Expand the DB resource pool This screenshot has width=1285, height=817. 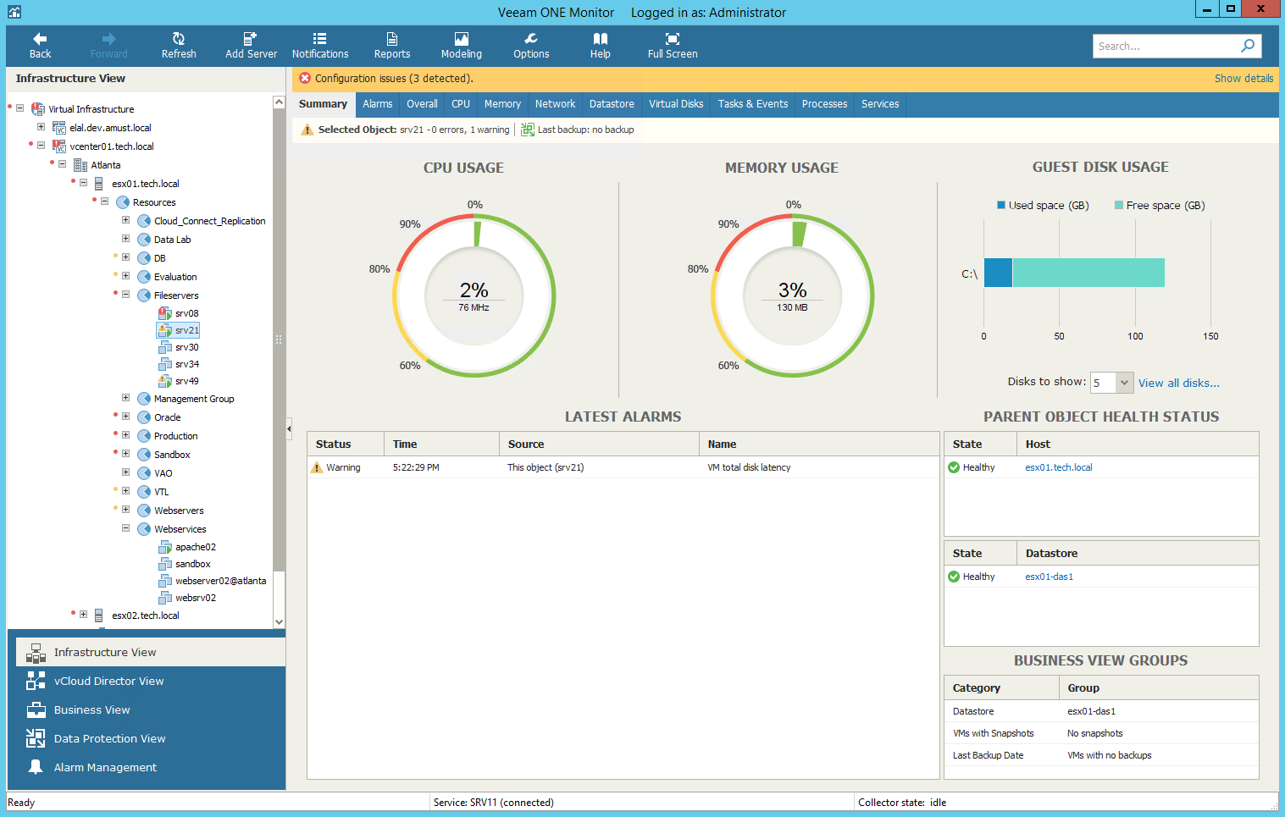(125, 257)
